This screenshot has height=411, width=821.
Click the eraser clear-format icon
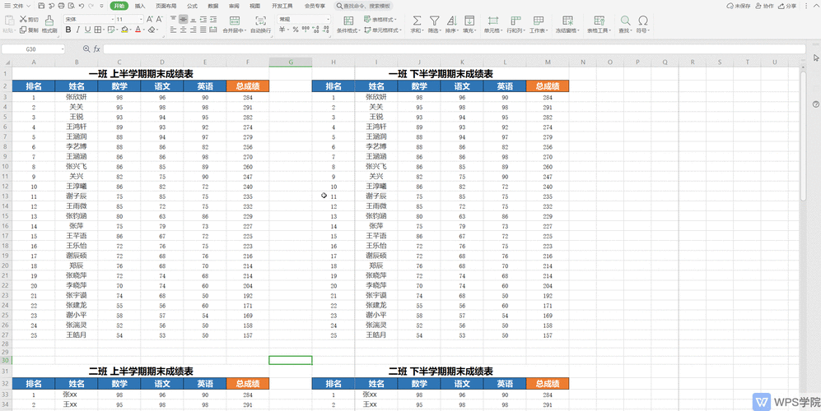click(152, 30)
